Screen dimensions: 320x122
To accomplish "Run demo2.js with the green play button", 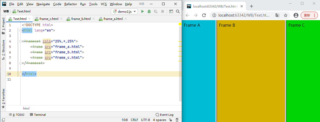I will (x=142, y=11).
